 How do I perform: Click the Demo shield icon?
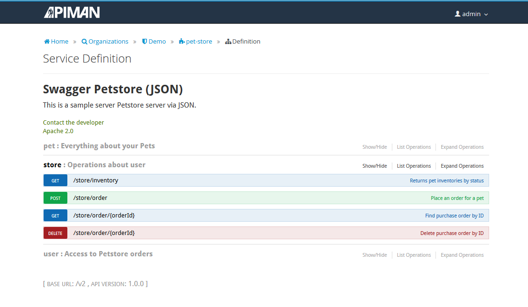(x=145, y=41)
